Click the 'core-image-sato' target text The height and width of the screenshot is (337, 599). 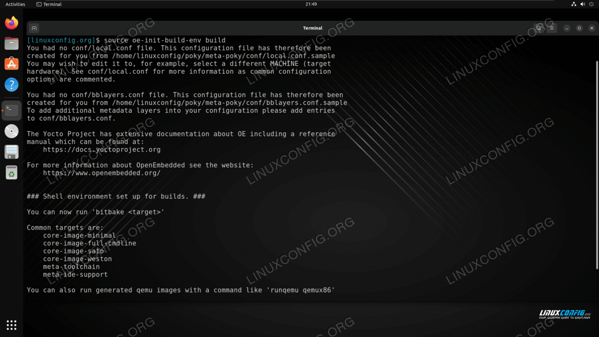(x=73, y=251)
